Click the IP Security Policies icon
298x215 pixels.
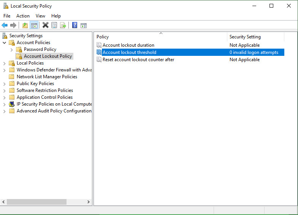[12, 104]
